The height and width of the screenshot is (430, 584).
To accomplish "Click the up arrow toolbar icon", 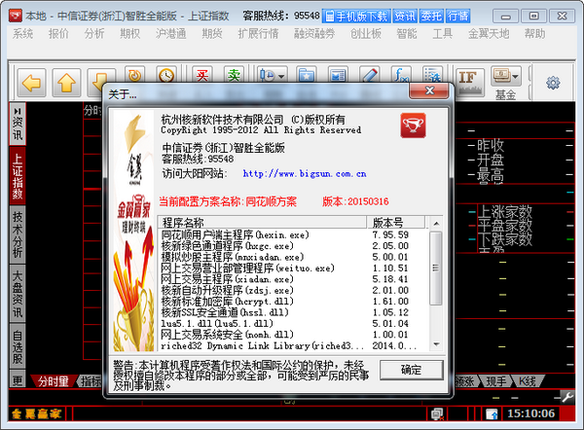I will (66, 83).
